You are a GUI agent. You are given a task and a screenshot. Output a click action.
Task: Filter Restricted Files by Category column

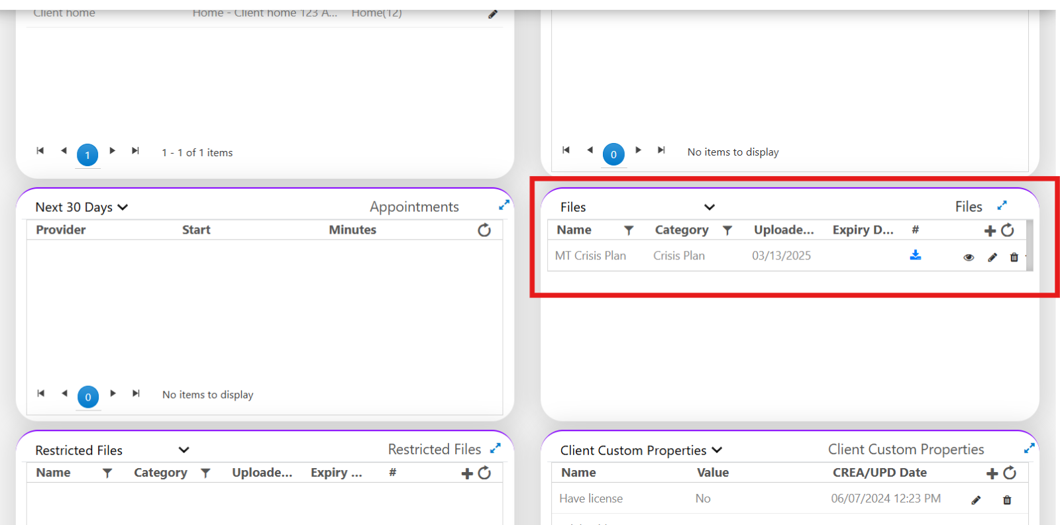coord(206,473)
